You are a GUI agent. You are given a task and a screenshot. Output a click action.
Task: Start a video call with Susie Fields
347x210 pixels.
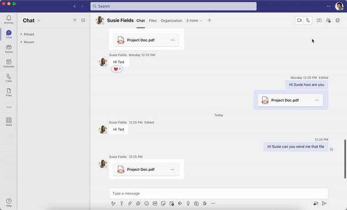coord(300,20)
